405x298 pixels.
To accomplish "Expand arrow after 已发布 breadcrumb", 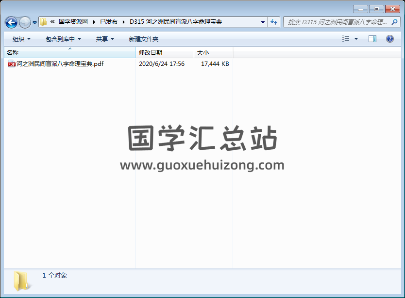I will 124,22.
